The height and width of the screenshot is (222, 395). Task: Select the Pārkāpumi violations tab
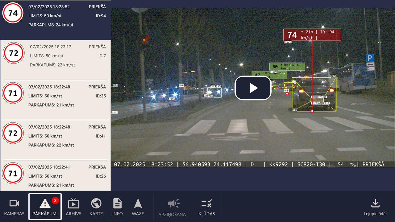[45, 207]
